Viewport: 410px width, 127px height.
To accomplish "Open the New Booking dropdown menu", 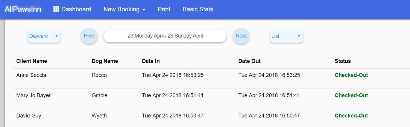I will pyautogui.click(x=124, y=9).
